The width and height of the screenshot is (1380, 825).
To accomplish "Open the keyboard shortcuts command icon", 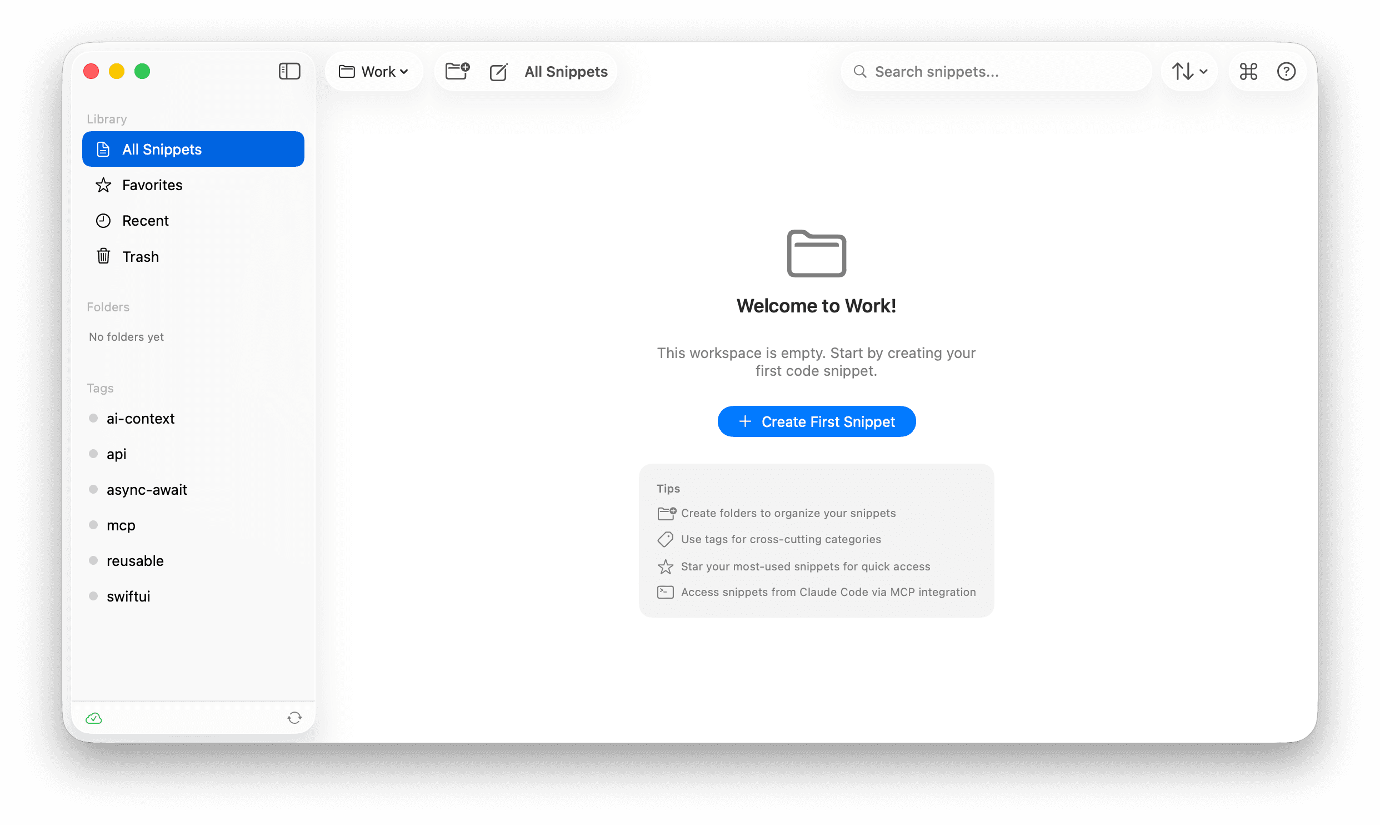I will 1248,71.
